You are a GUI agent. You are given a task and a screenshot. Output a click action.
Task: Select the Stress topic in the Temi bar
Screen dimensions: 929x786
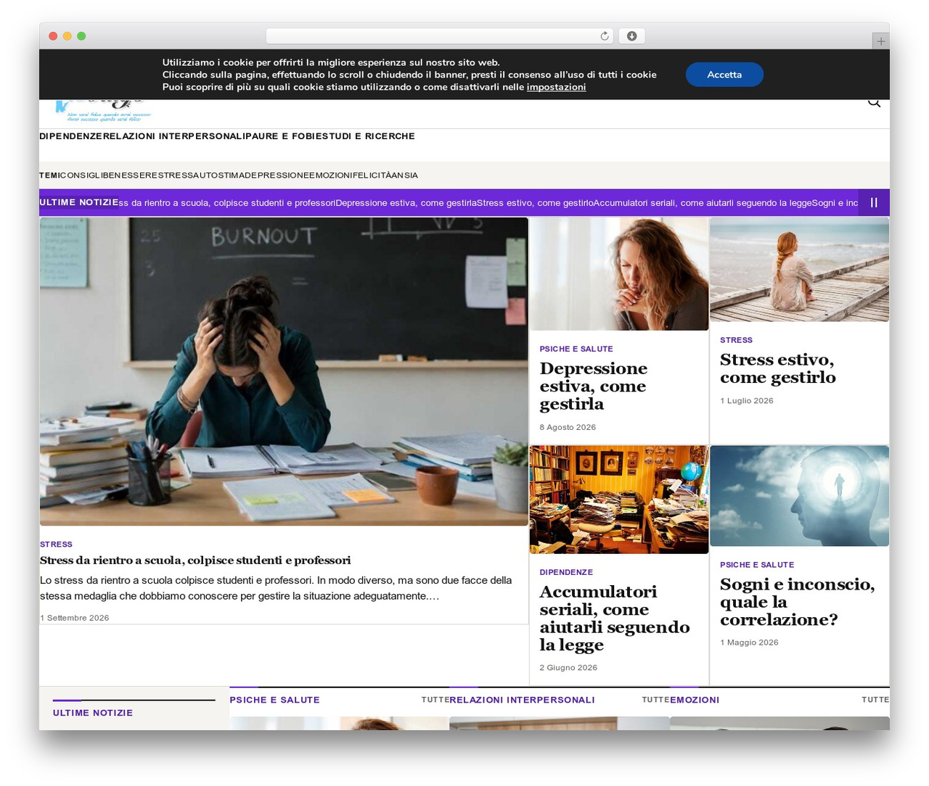(x=176, y=175)
